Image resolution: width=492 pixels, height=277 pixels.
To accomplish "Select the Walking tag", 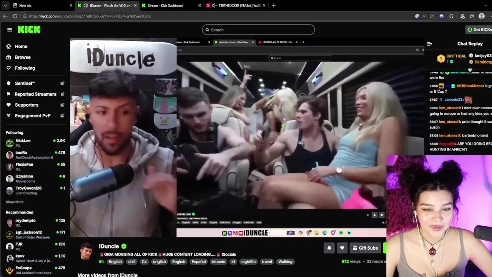I will coord(285,262).
